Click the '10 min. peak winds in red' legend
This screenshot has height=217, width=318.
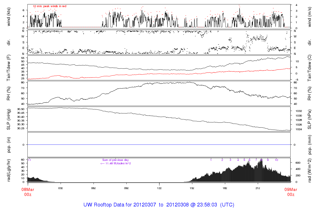(49, 6)
